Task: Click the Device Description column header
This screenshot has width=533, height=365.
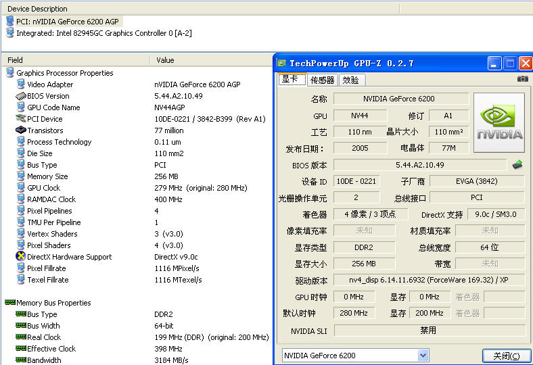Action: 201,9
